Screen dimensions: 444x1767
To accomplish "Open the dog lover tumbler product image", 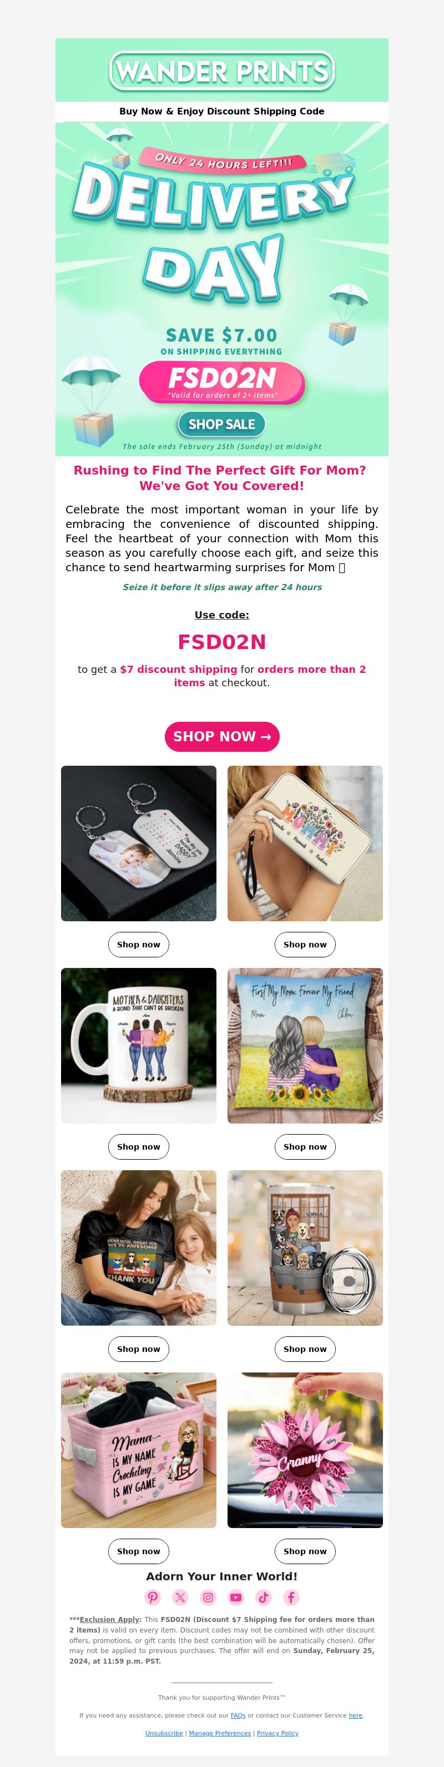I will point(305,1248).
